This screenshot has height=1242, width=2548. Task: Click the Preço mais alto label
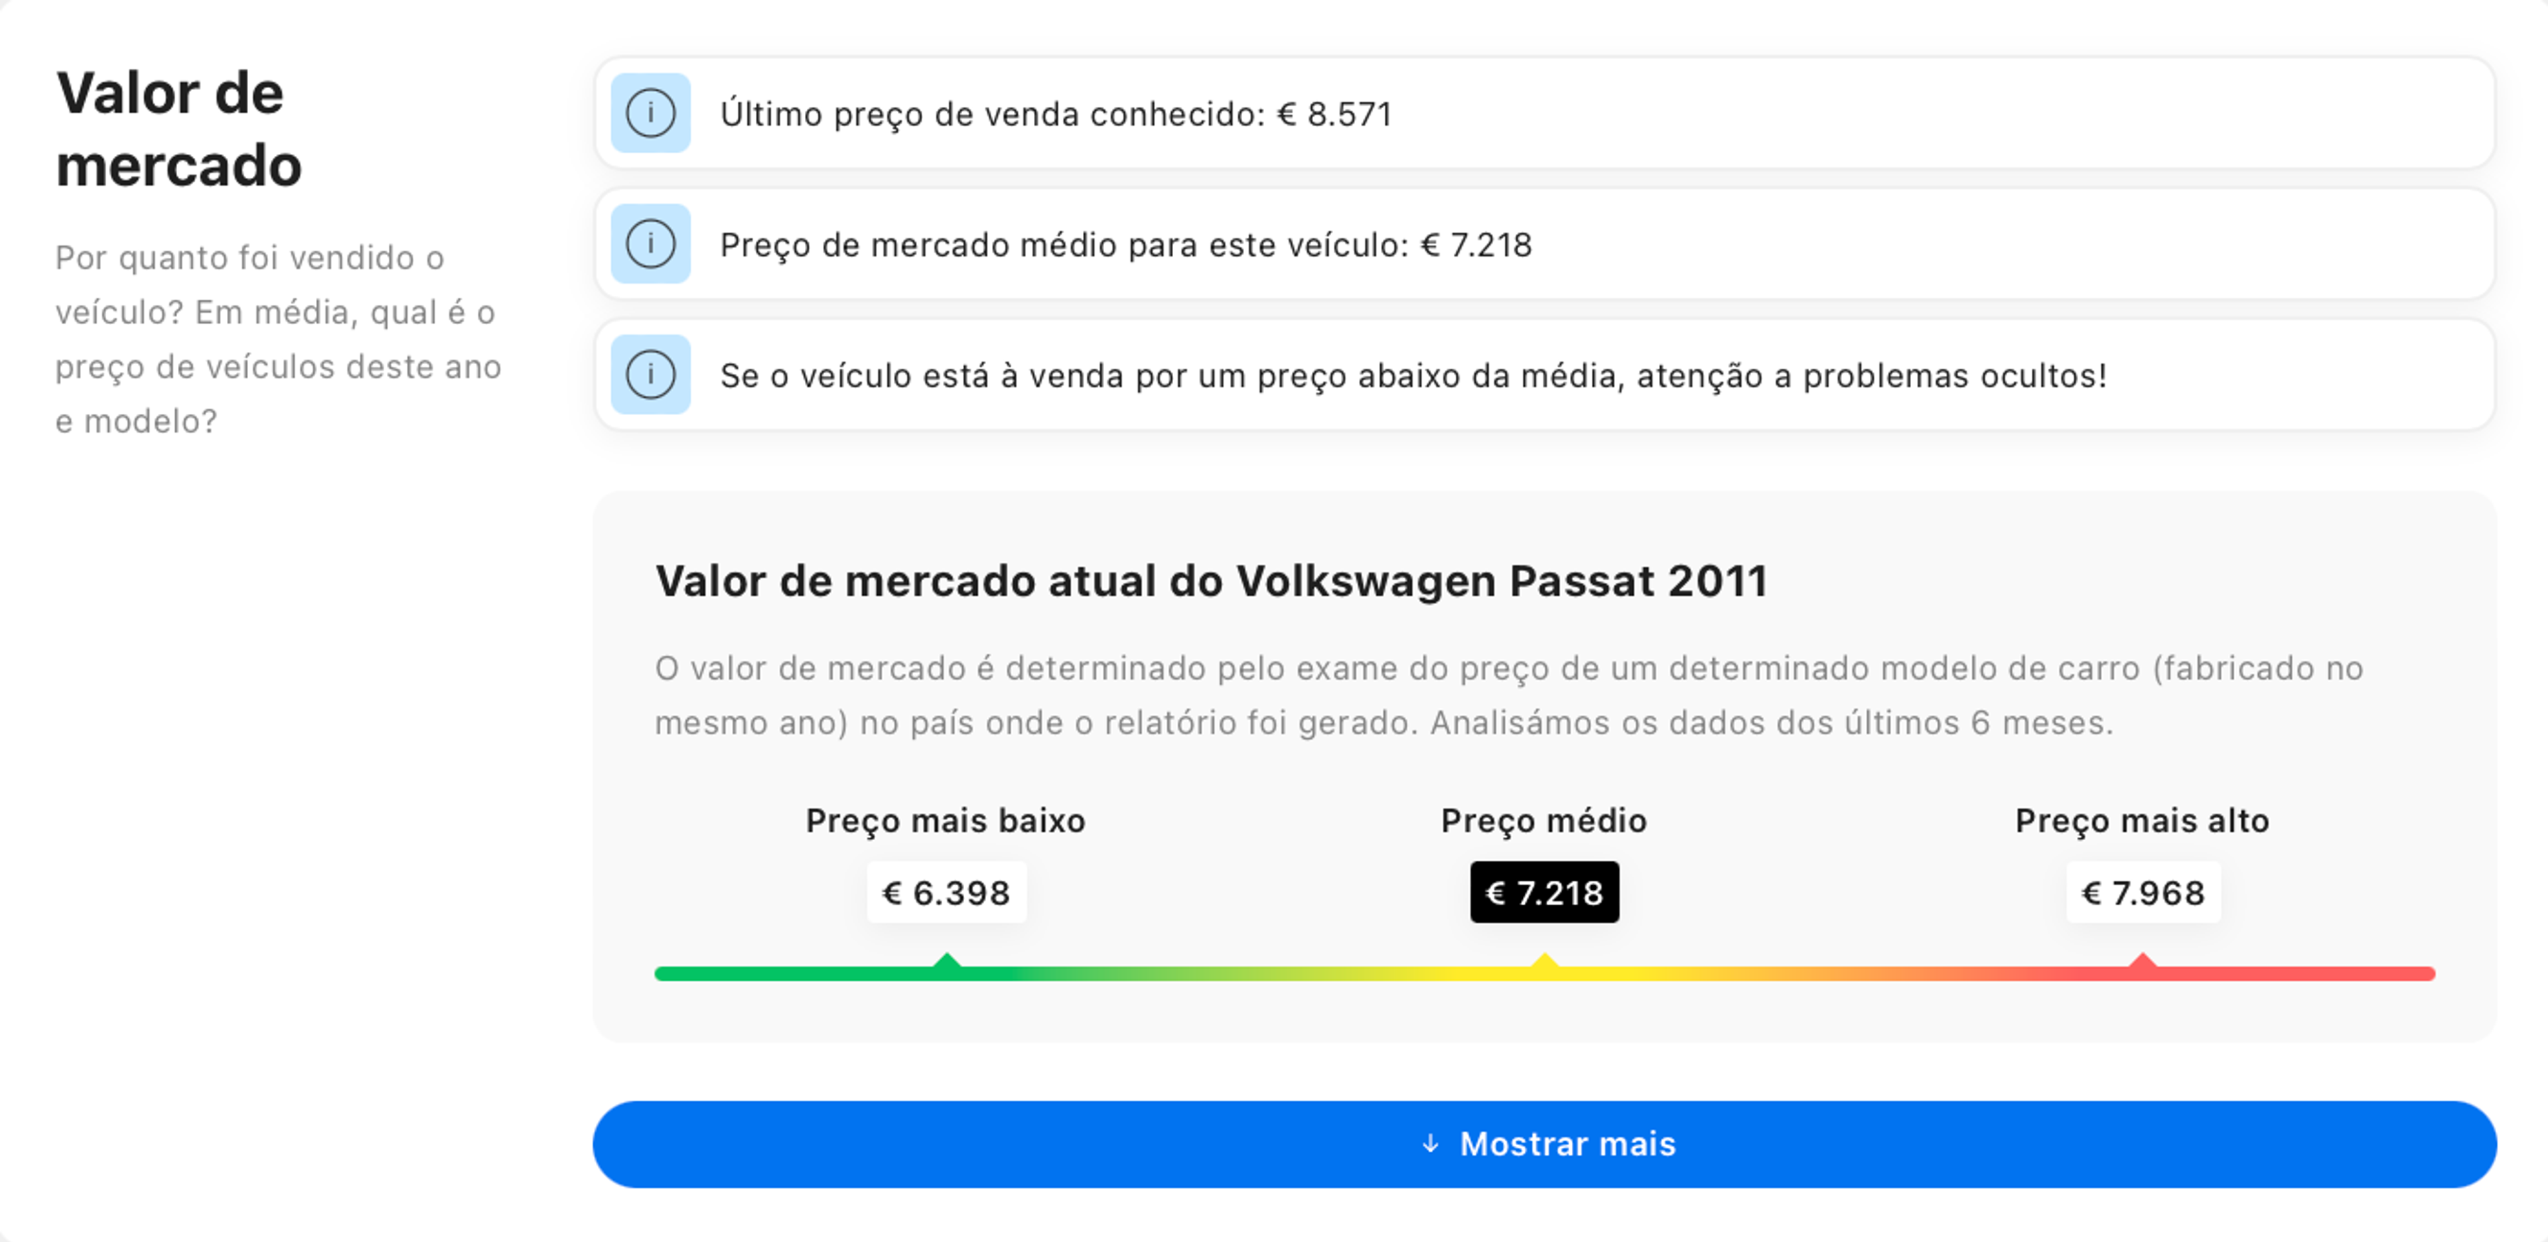point(2141,821)
